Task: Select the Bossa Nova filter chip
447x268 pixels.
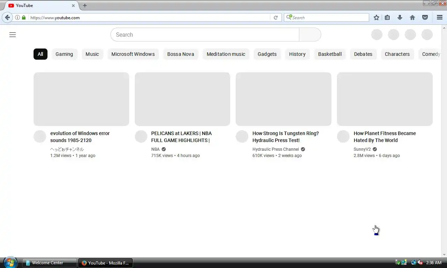Action: [181, 54]
